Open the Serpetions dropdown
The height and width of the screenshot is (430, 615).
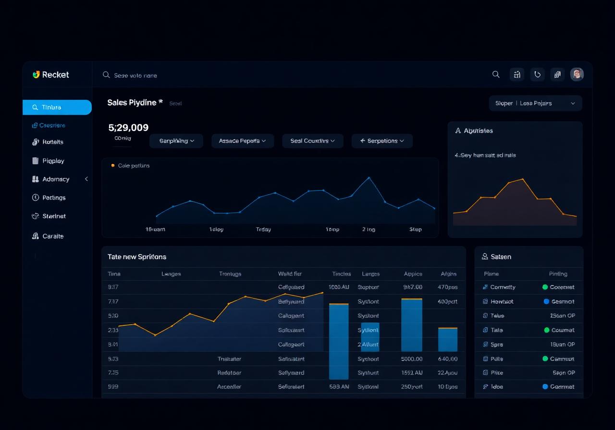[x=382, y=141]
